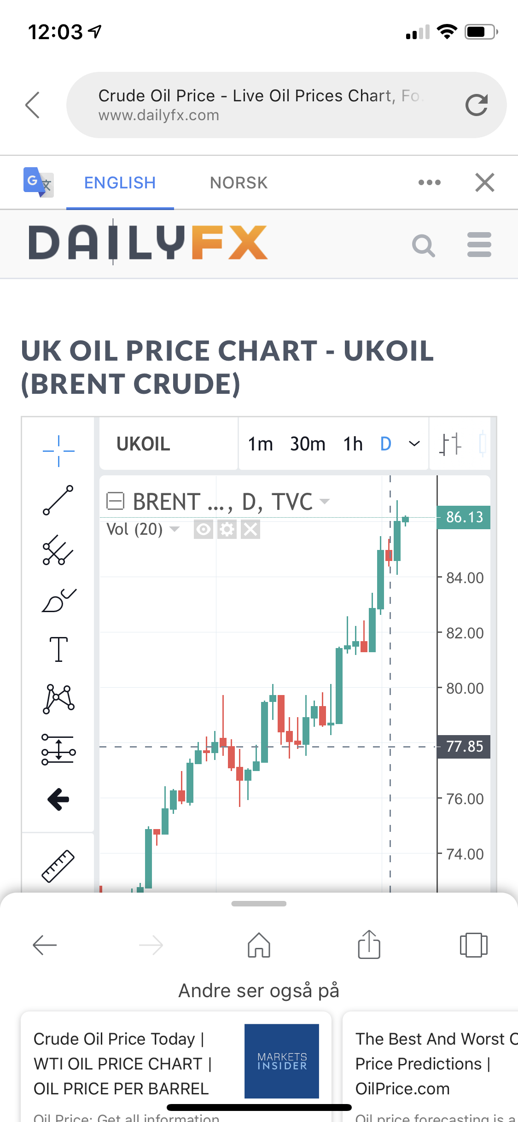This screenshot has width=518, height=1122.
Task: Open Vol indicator settings gear
Action: coord(227,529)
